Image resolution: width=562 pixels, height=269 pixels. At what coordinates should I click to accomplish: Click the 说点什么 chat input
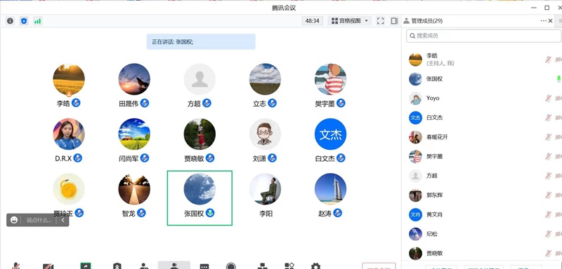pyautogui.click(x=39, y=220)
